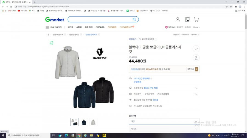Viewport: 247px width, 138px height.
Task: Open the Chrome profile avatar icon
Action: tap(240, 7)
